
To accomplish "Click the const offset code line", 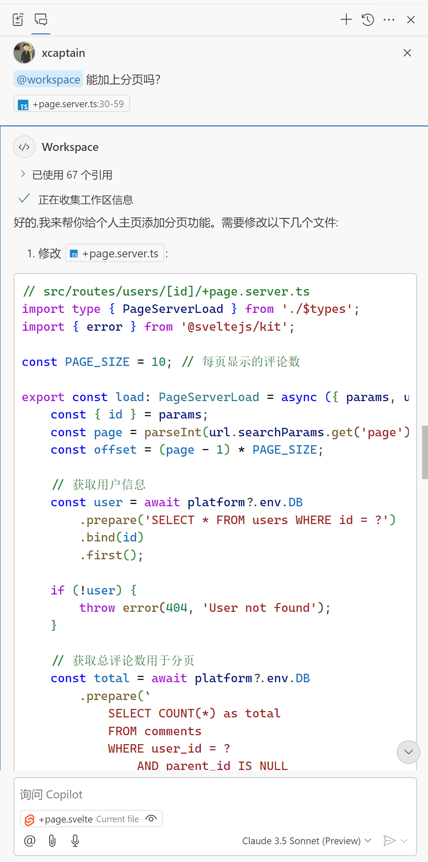I will (187, 449).
